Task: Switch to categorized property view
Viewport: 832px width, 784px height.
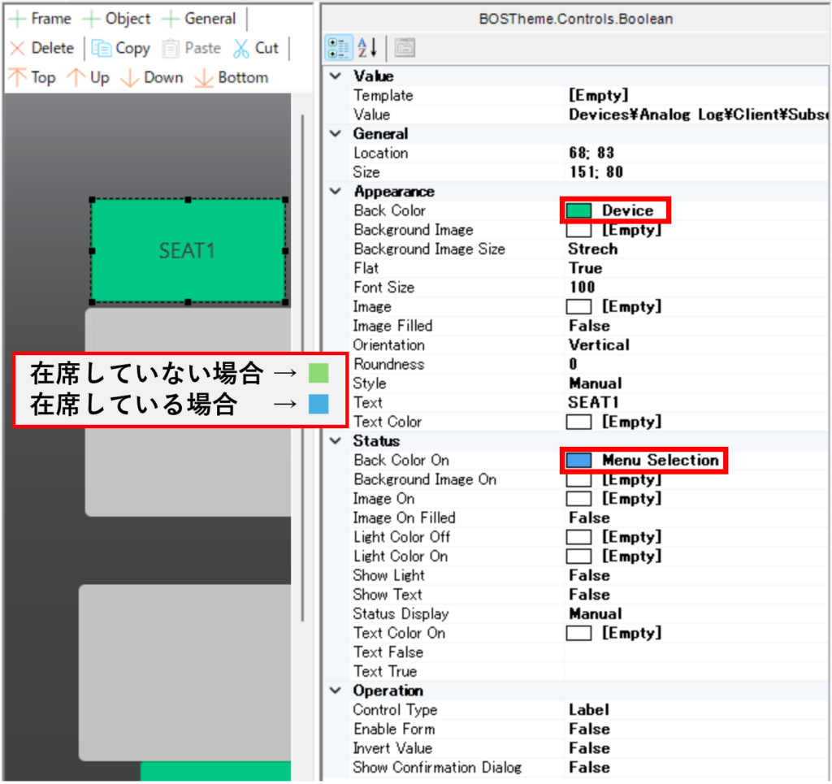Action: point(338,48)
